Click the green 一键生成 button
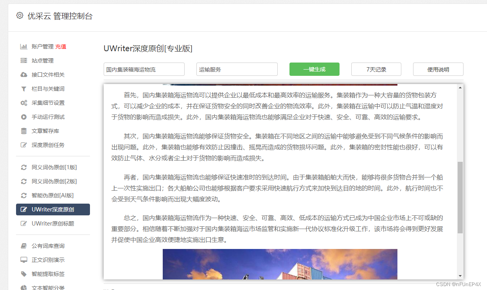The height and width of the screenshot is (290, 487). point(314,69)
